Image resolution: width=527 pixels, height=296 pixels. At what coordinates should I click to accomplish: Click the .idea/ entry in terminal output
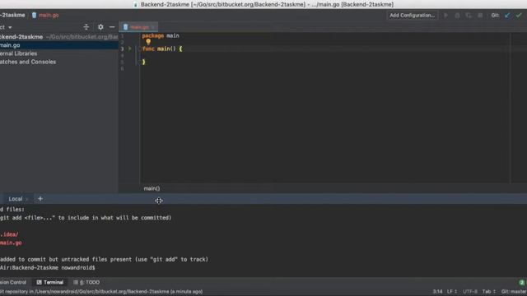point(9,234)
